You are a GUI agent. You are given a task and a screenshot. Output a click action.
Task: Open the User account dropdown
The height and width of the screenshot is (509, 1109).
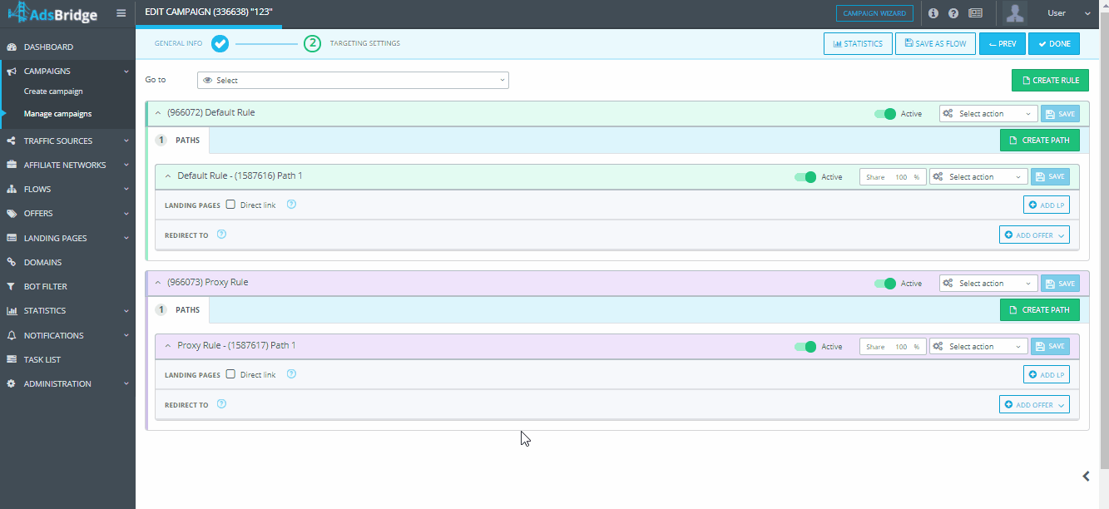[x=1069, y=13]
